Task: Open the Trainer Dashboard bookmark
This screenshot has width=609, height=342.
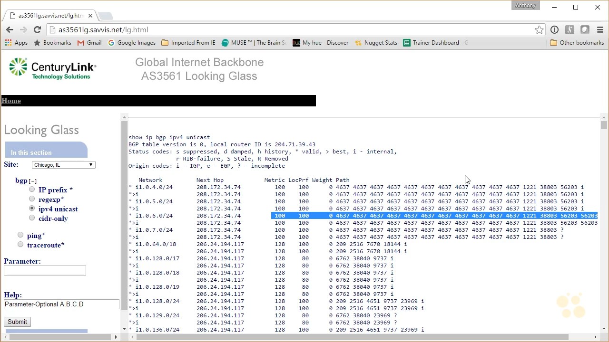Action: pyautogui.click(x=436, y=43)
